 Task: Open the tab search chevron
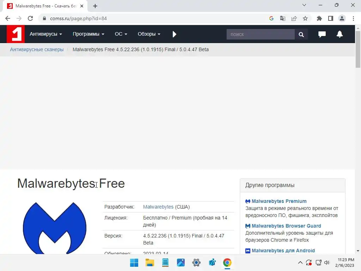304,5
